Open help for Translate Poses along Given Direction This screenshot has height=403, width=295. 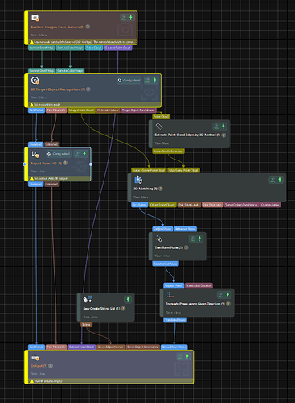(228, 304)
